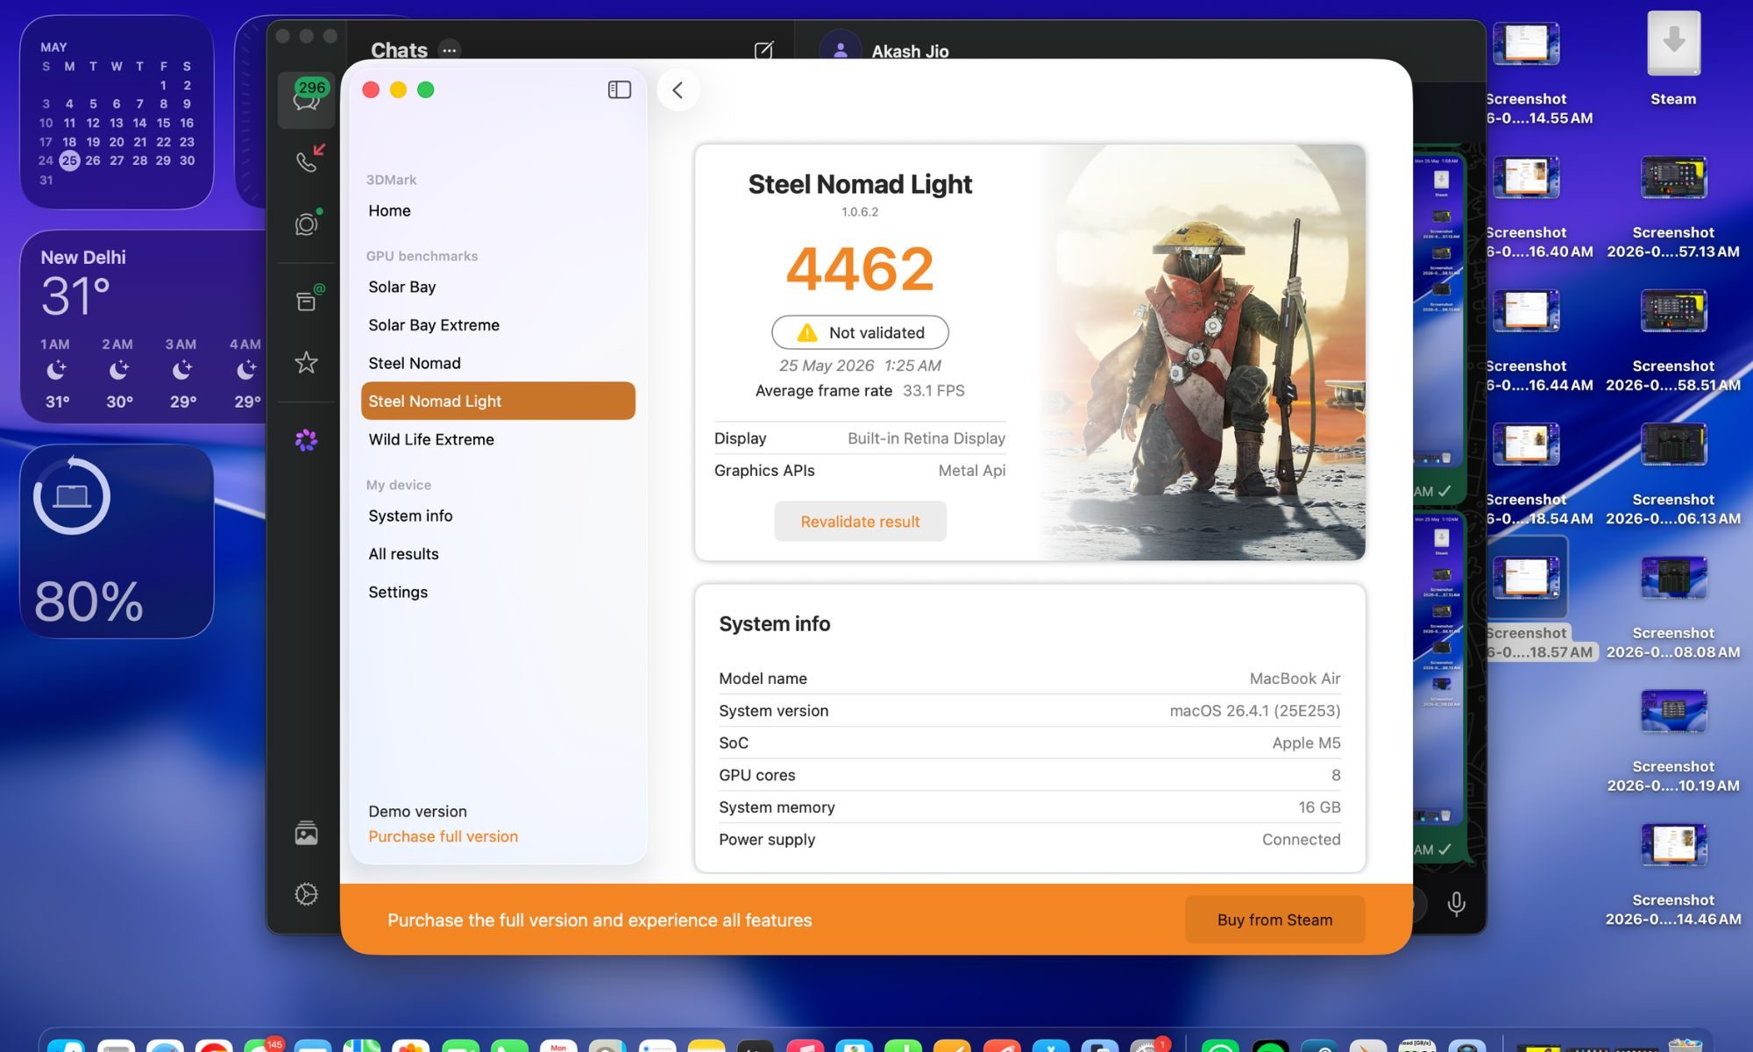Click Akash Jio profile avatar
This screenshot has height=1052, width=1753.
click(x=840, y=49)
